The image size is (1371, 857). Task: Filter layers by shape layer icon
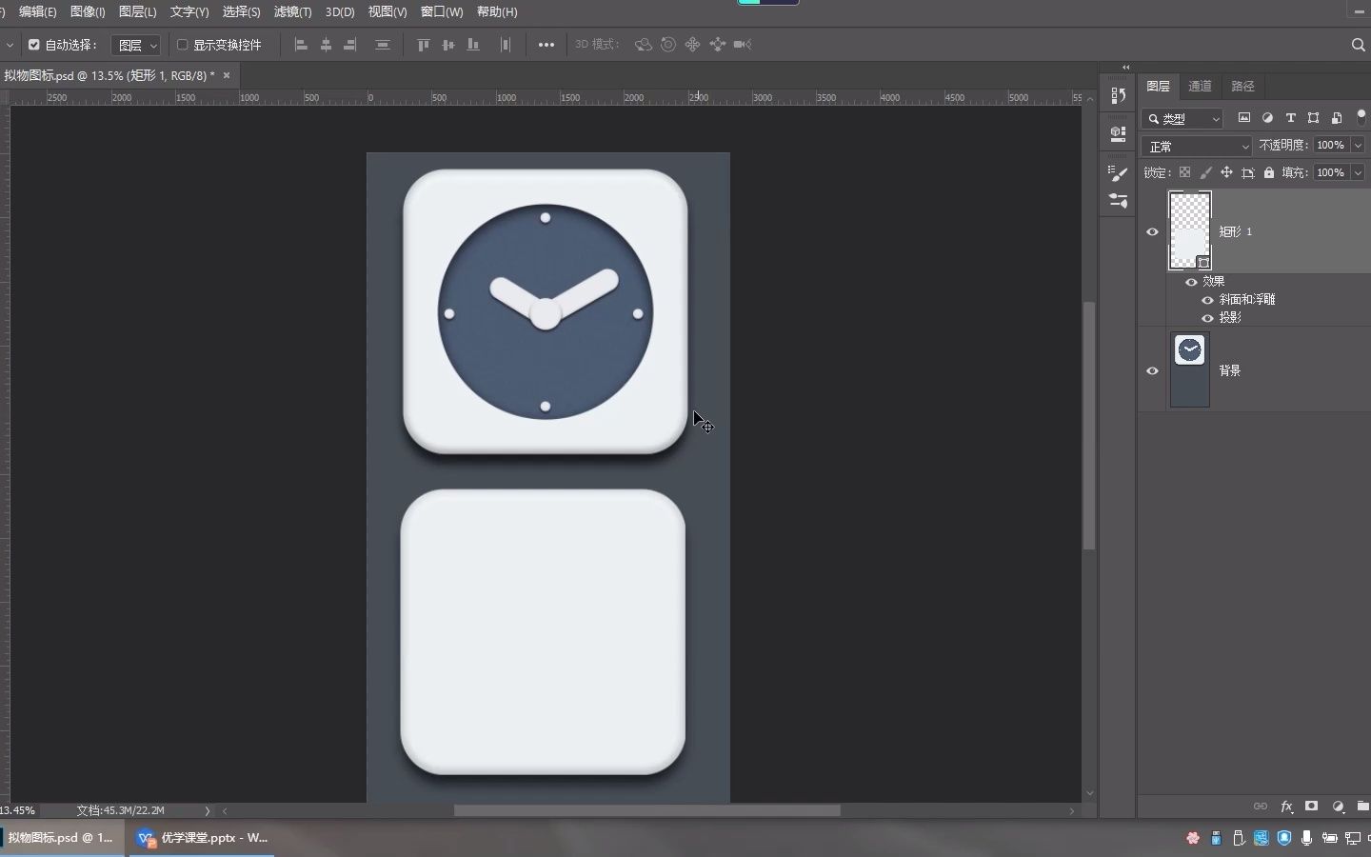pos(1314,118)
